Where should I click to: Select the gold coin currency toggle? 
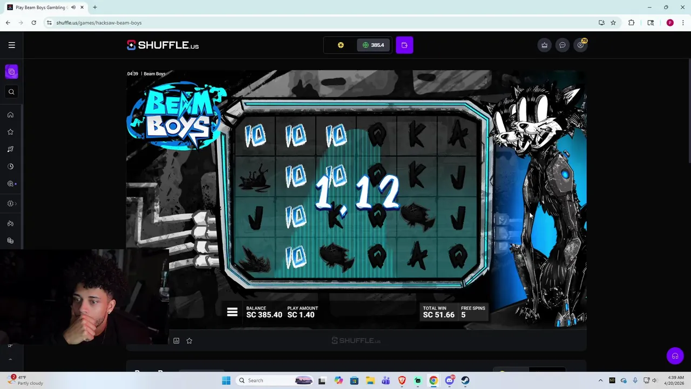(341, 45)
